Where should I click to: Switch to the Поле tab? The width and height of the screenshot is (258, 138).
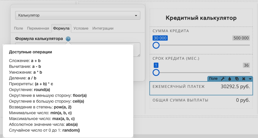pyautogui.click(x=18, y=28)
